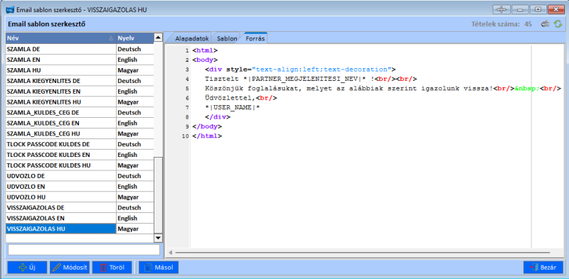Screen dimensions: 569x279
Task: Click the Köszönjük foglalásukat code line
Action: tap(383, 89)
